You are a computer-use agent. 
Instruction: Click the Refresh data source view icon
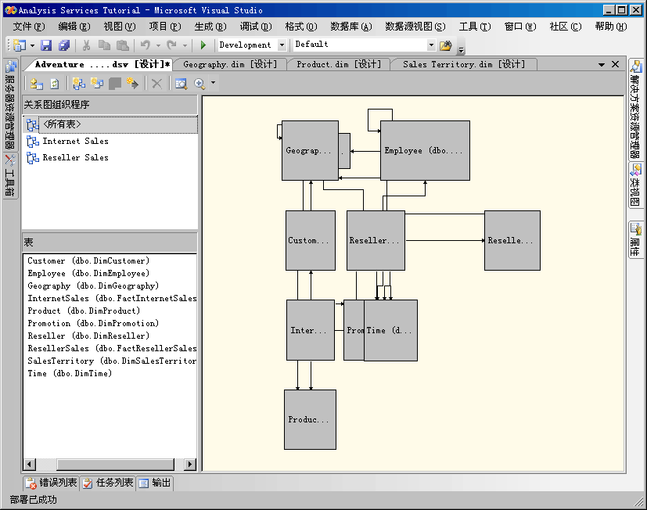[x=54, y=84]
